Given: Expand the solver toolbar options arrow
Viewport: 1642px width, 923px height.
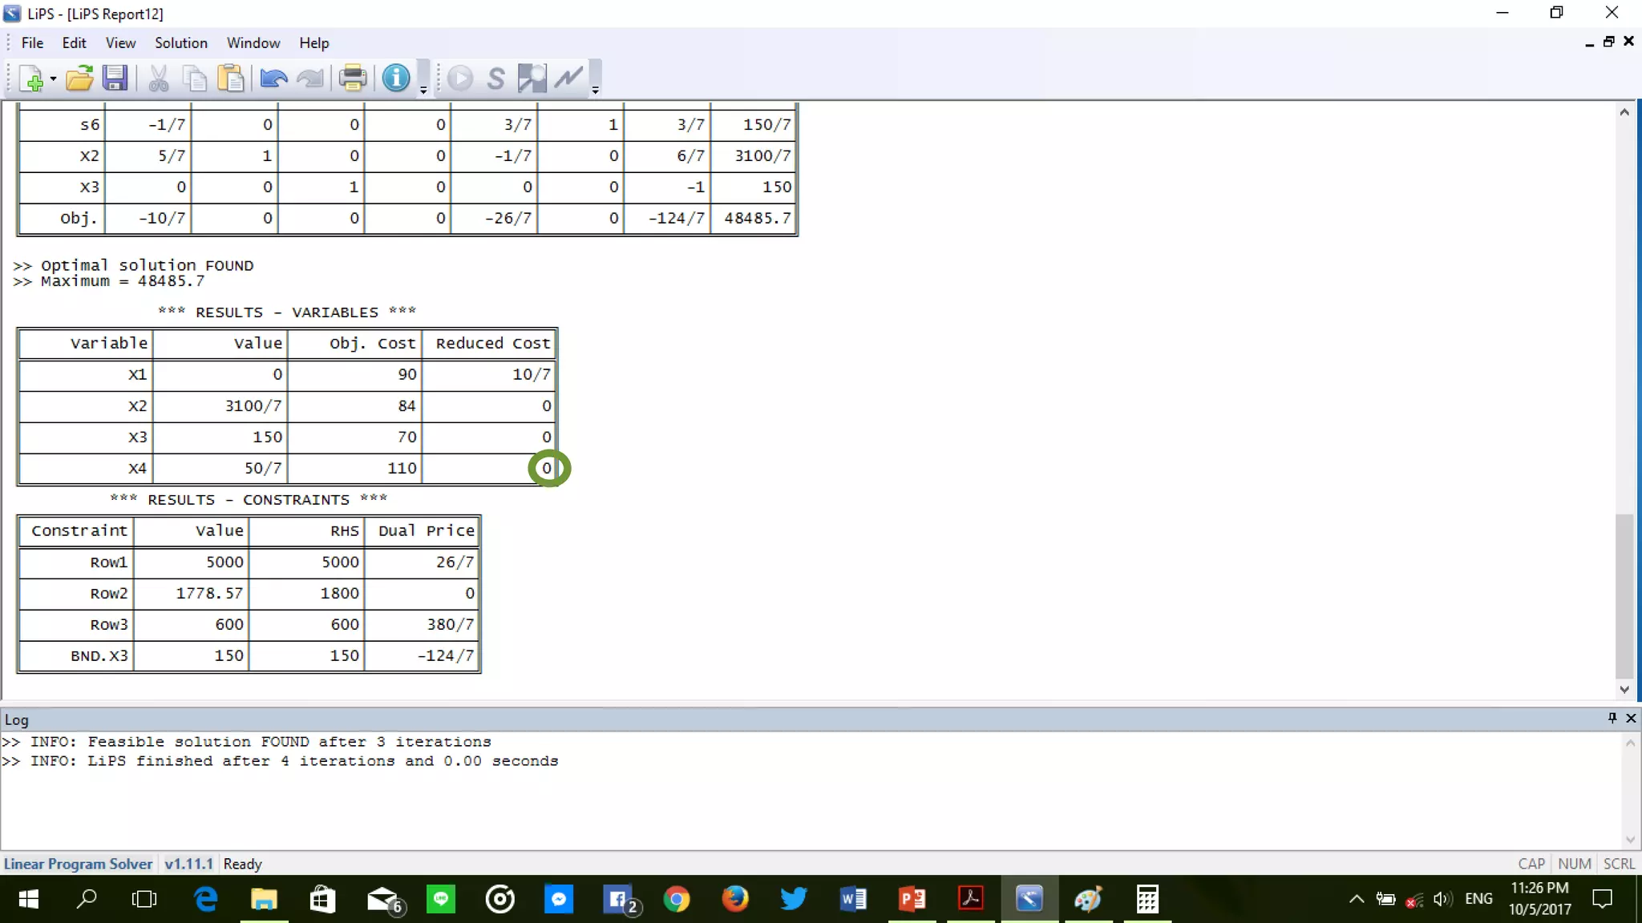Looking at the screenshot, I should pyautogui.click(x=595, y=91).
